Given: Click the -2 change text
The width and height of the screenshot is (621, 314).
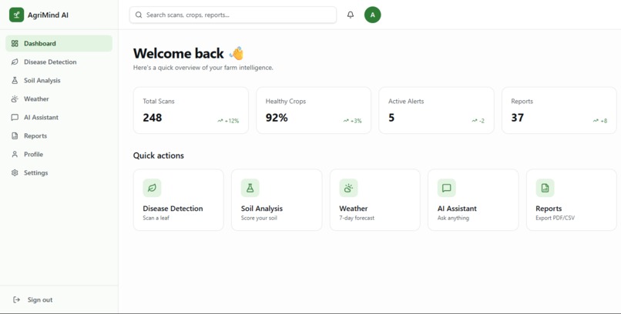Looking at the screenshot, I should click(482, 121).
